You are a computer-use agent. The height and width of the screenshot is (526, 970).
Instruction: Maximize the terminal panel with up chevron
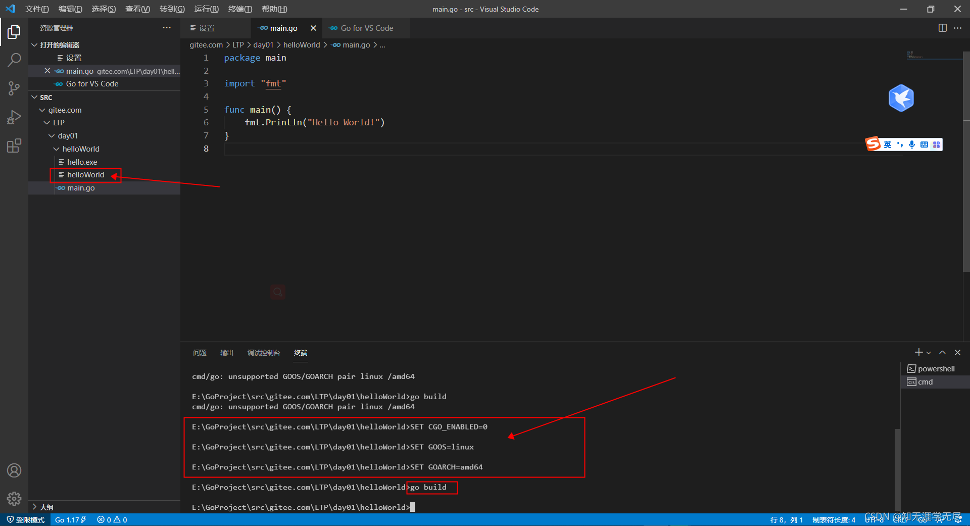click(942, 352)
